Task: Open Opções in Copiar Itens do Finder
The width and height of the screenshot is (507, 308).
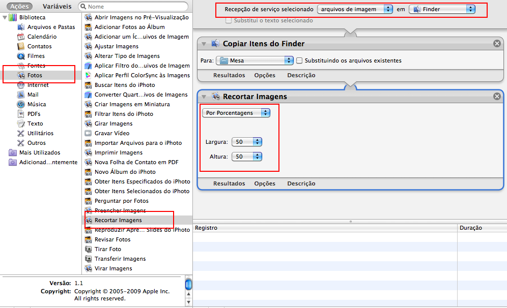Action: click(x=265, y=75)
